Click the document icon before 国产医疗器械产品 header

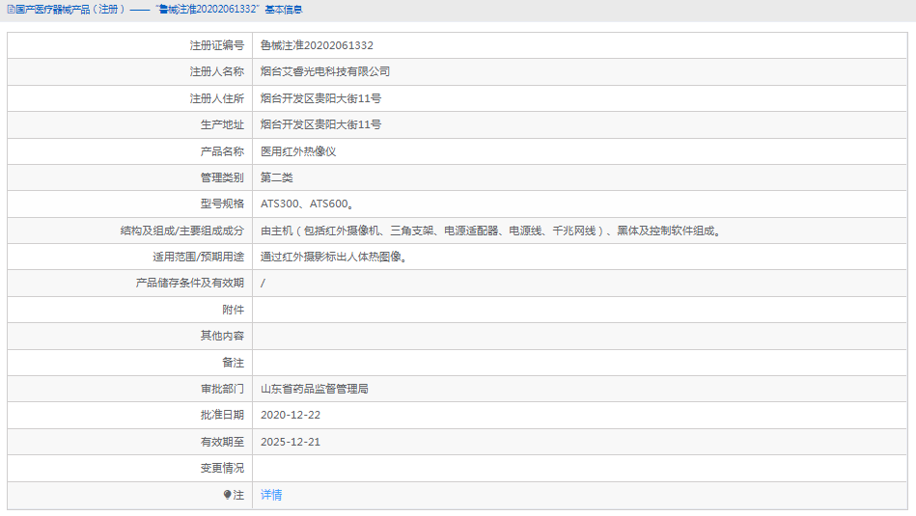click(x=11, y=10)
